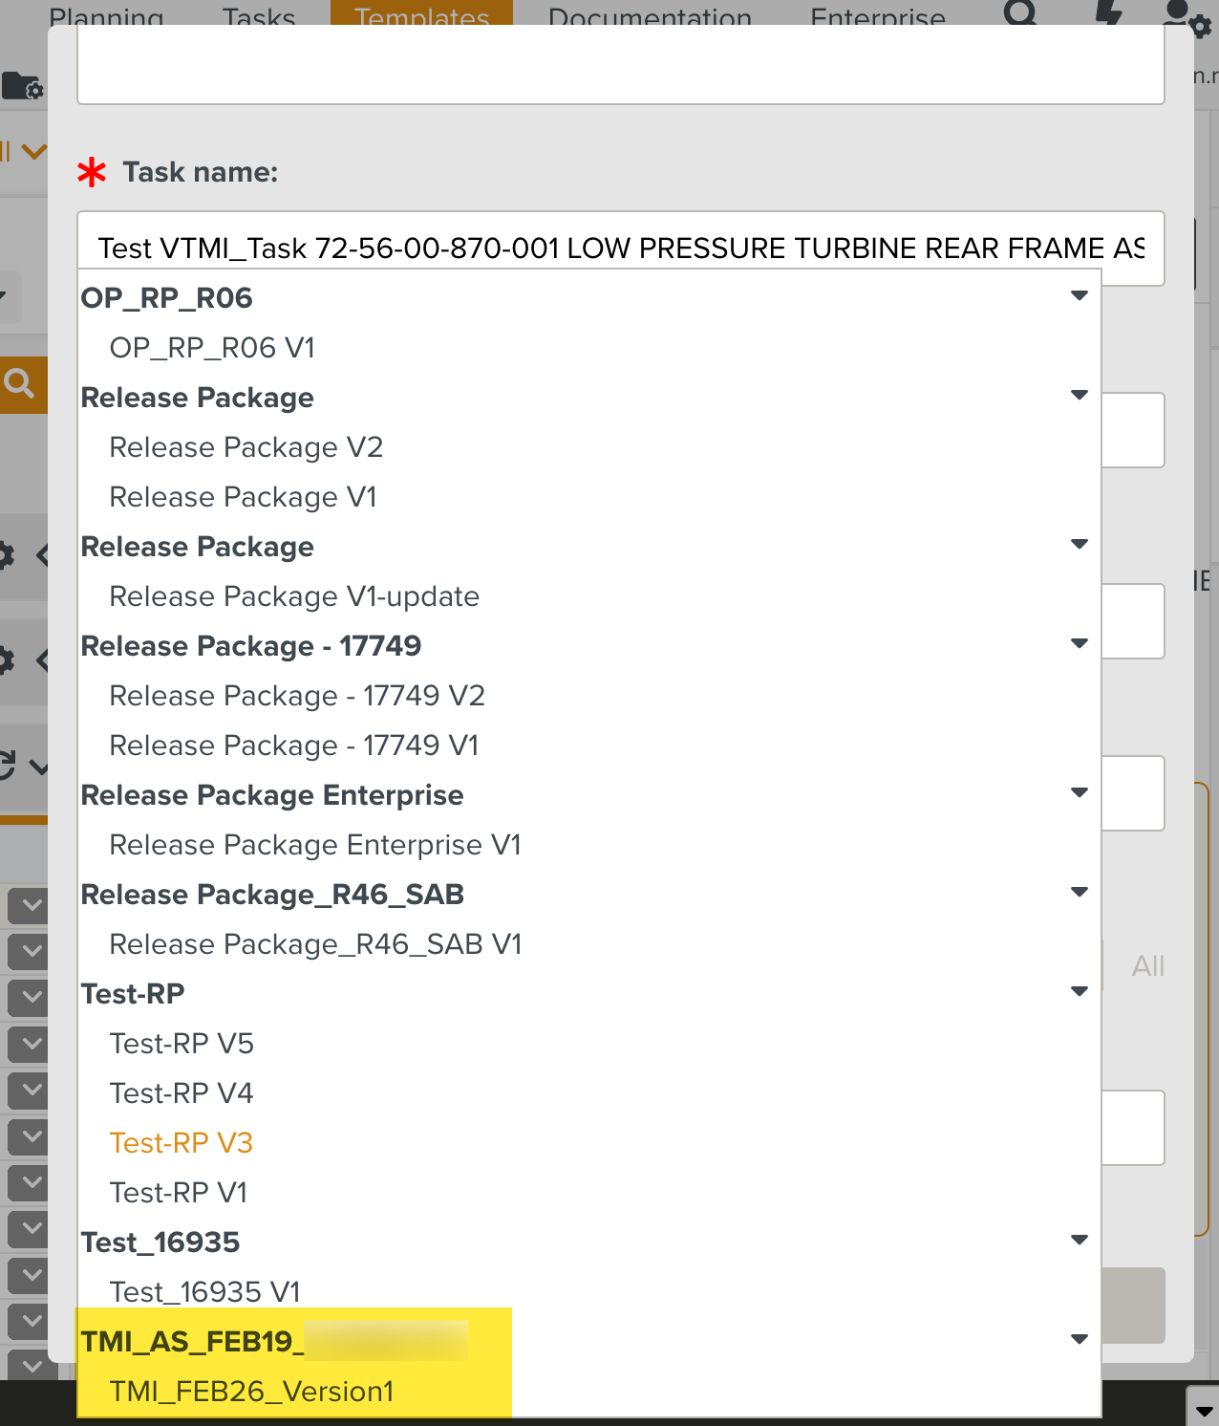Select TMI_FEB26_Version1 in the dropdown list
The image size is (1219, 1426).
coord(252,1392)
